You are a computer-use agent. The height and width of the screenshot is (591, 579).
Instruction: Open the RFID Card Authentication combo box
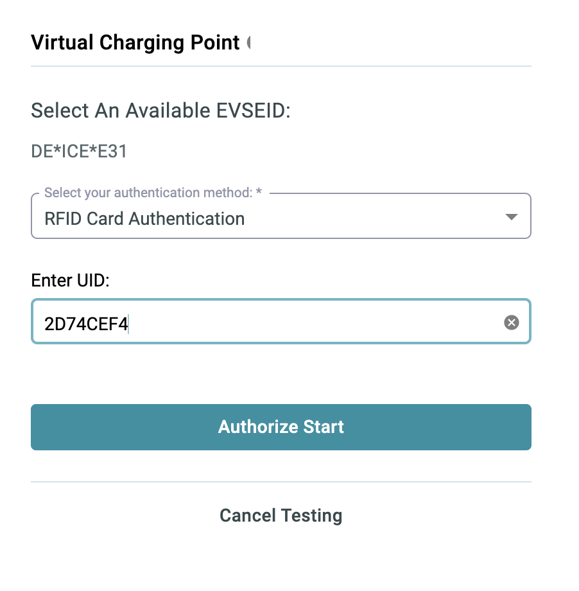point(281,216)
